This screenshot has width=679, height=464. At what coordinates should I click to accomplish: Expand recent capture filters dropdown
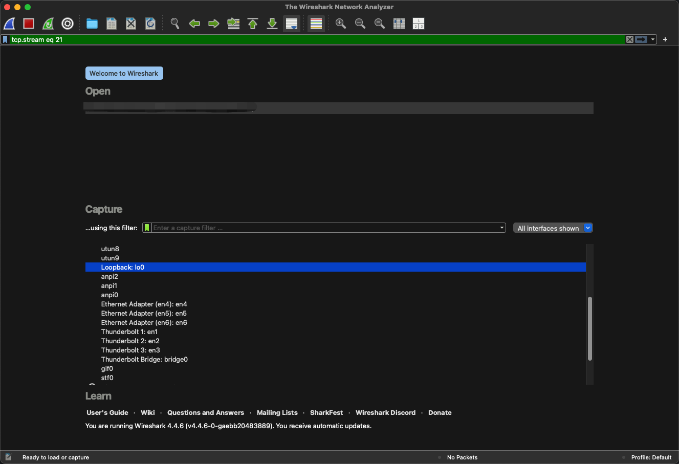point(502,228)
